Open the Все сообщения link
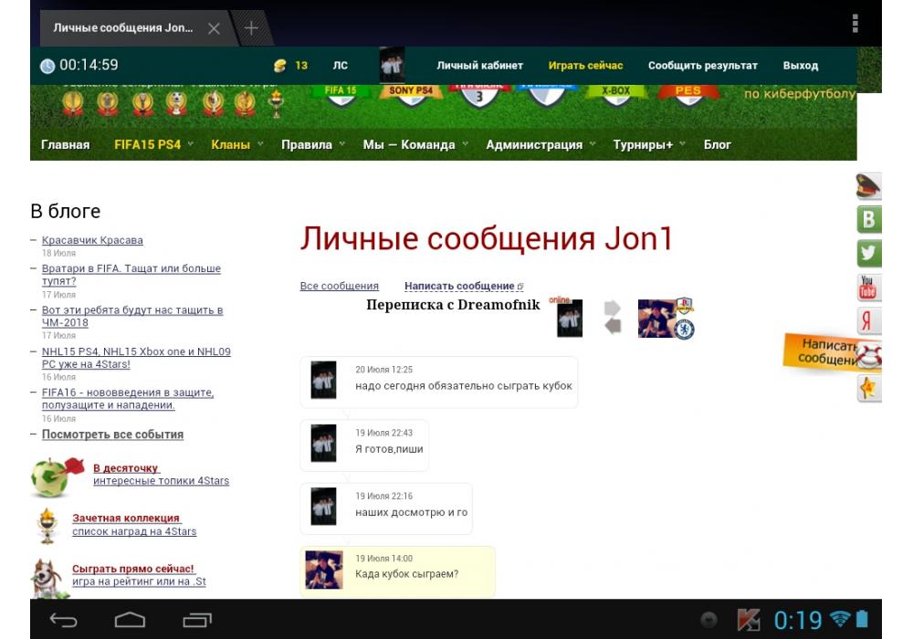The image size is (913, 639). coord(339,286)
